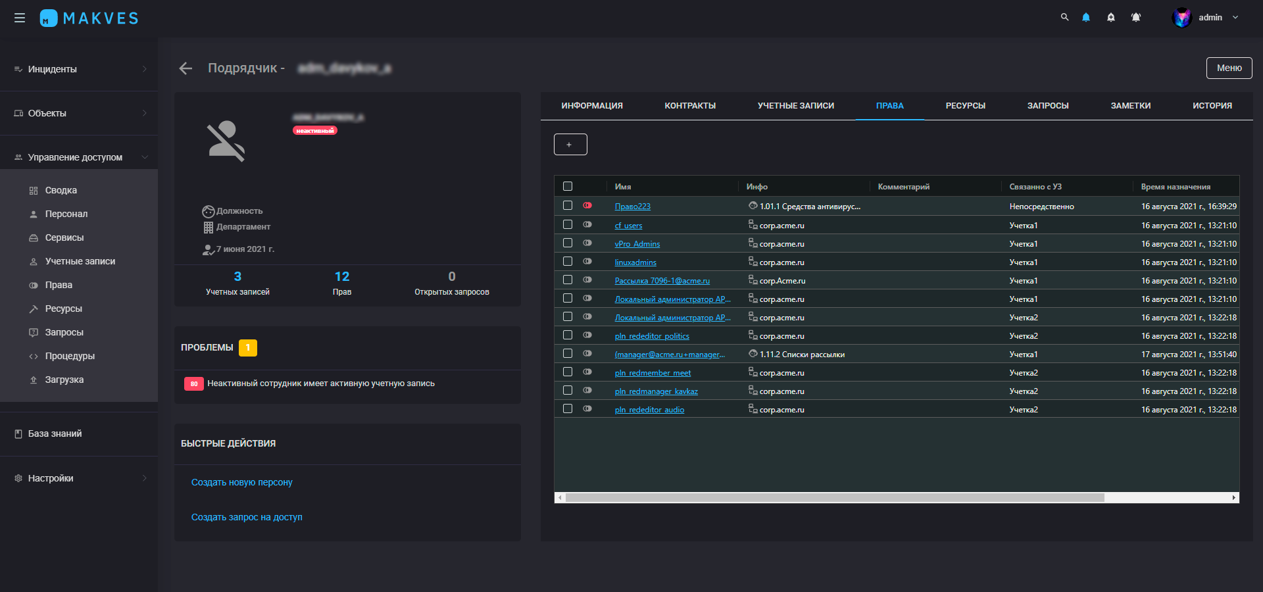Open the admin account dropdown arrow
The height and width of the screenshot is (592, 1263).
click(1235, 18)
